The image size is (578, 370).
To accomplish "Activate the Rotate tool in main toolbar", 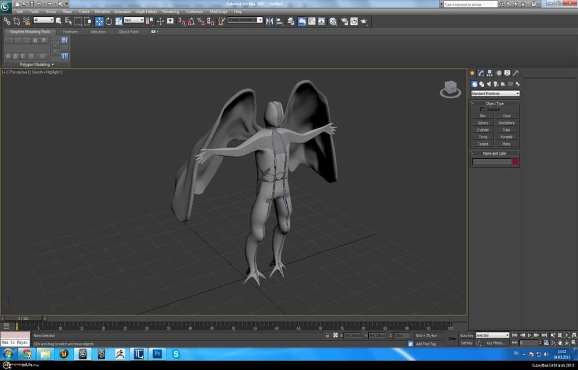I will 109,21.
